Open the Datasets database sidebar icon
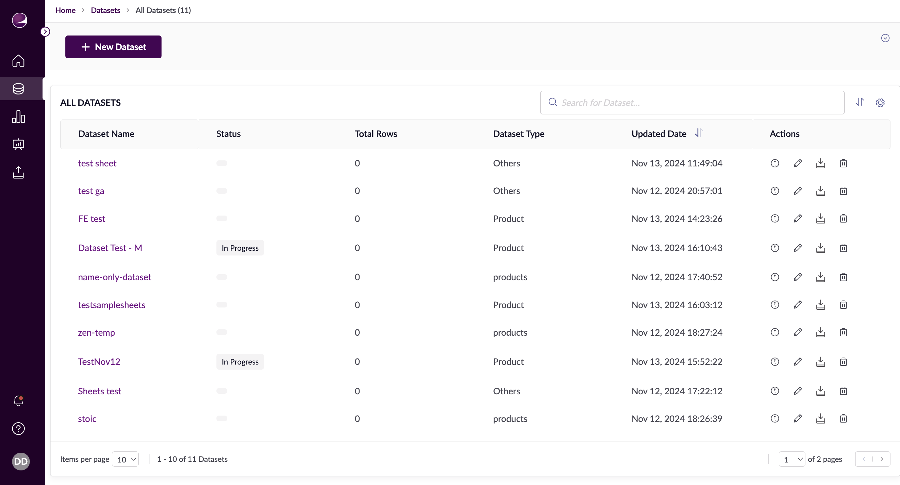Screen dimensions: 900x485 coord(18,89)
